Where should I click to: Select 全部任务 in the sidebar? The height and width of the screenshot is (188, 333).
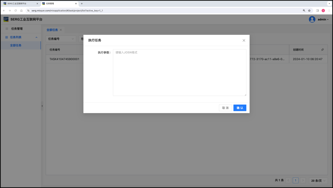(16, 45)
